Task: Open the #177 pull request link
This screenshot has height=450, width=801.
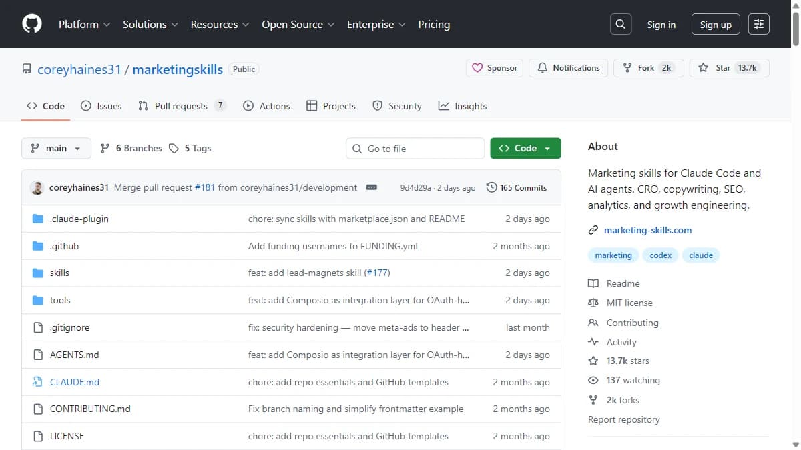Action: point(377,273)
